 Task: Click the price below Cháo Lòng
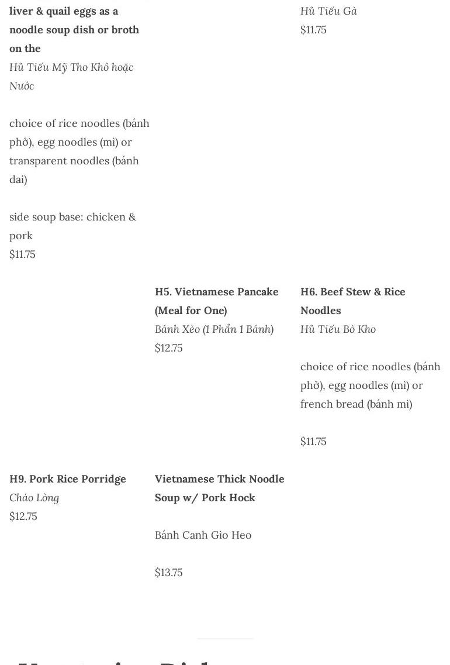23,516
